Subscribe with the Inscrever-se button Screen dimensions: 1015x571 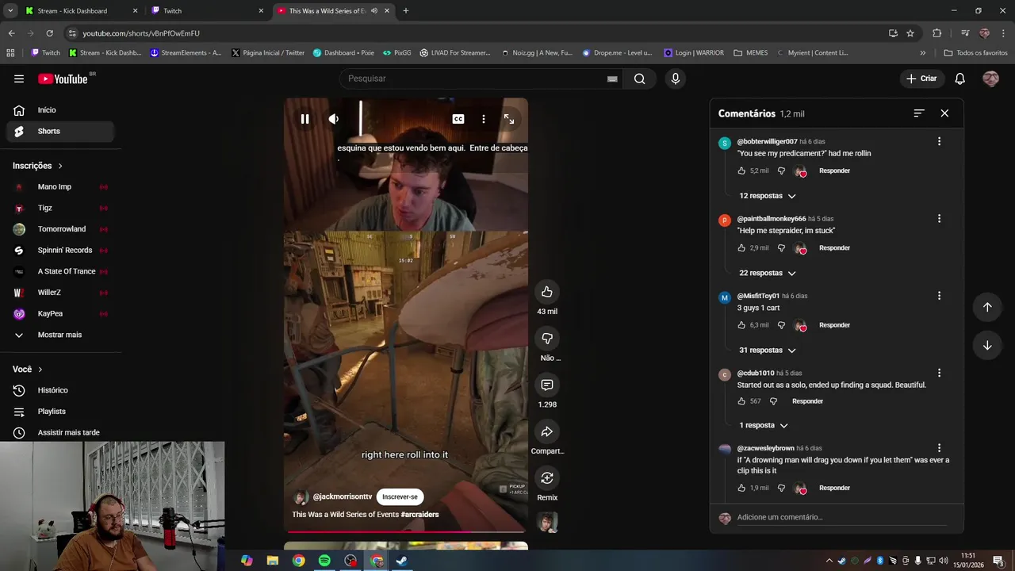pyautogui.click(x=400, y=496)
